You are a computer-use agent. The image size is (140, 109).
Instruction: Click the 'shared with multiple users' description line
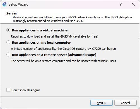click(63, 61)
